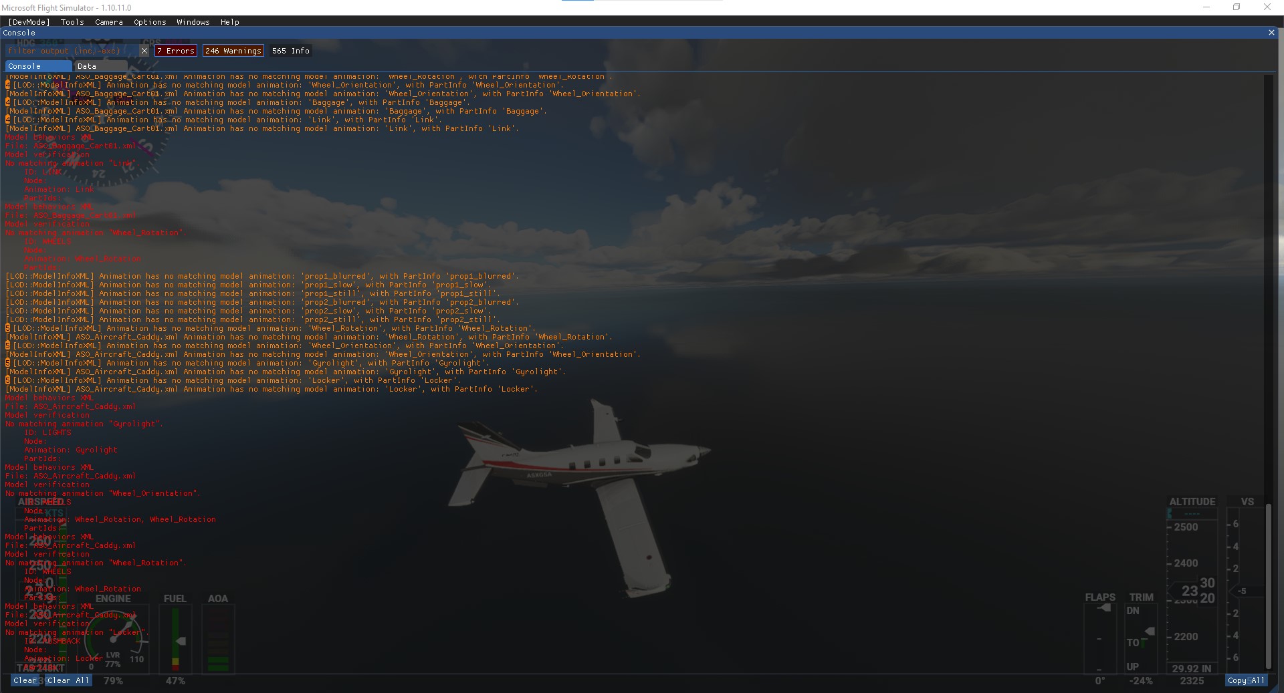Select the ASO_Aircraft_Caddy.xml 'Locker' warning line

272,389
